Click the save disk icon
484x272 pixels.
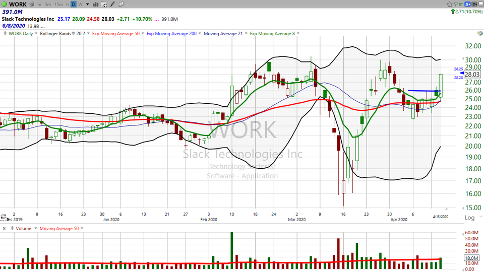(480, 4)
